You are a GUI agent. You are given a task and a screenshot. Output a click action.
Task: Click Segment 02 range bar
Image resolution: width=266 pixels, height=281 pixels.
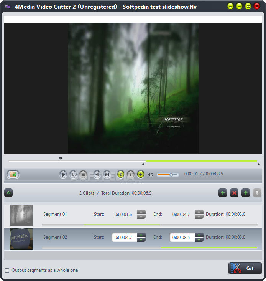click(149, 248)
